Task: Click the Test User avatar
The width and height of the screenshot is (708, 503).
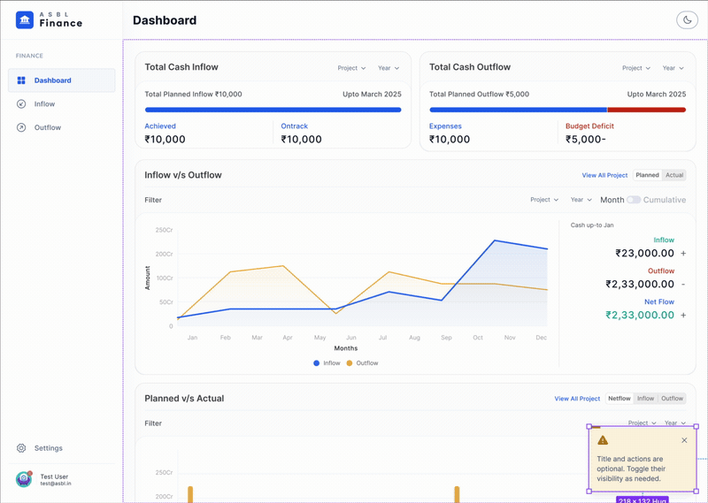Action: (x=24, y=479)
